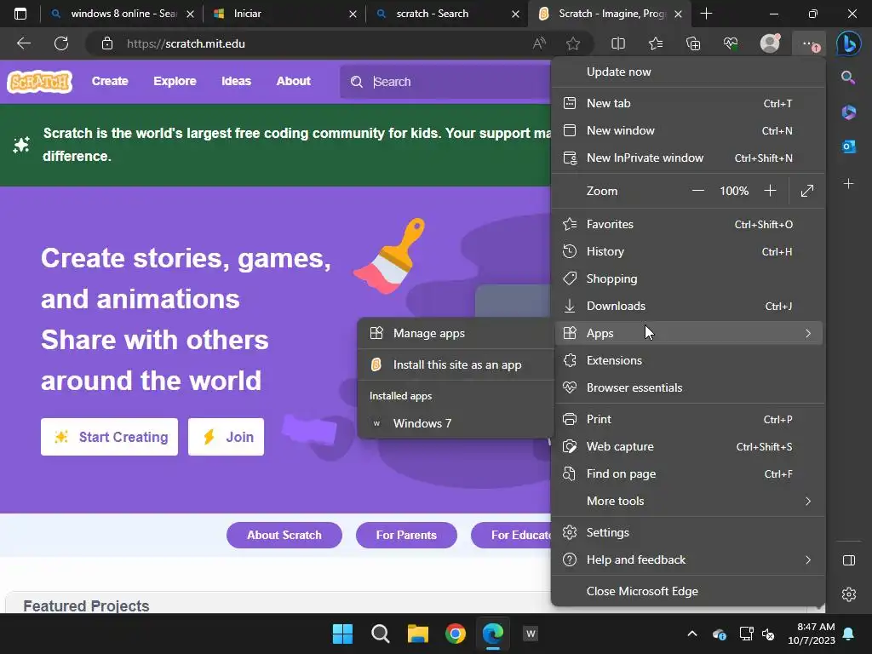Open the Microsoft 365 sidebar icon

click(x=849, y=112)
